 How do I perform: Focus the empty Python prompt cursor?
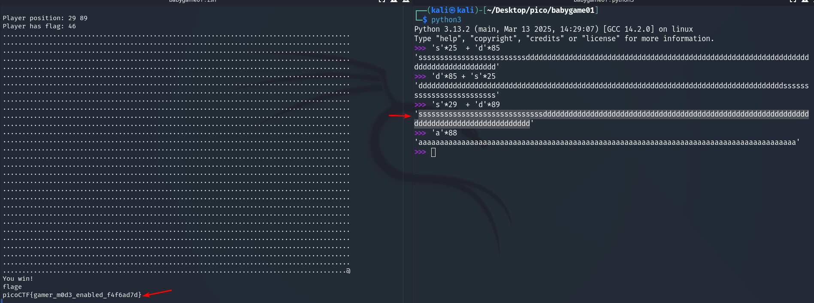click(x=433, y=152)
